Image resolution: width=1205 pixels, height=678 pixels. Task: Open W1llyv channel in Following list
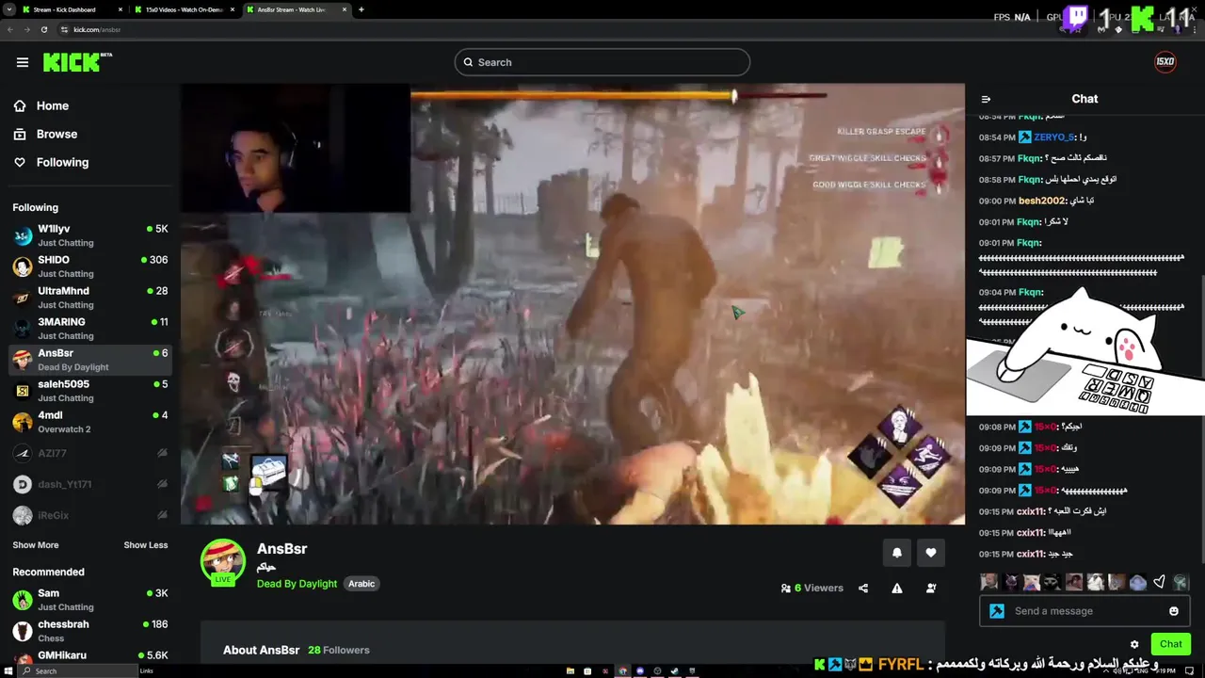(x=90, y=235)
